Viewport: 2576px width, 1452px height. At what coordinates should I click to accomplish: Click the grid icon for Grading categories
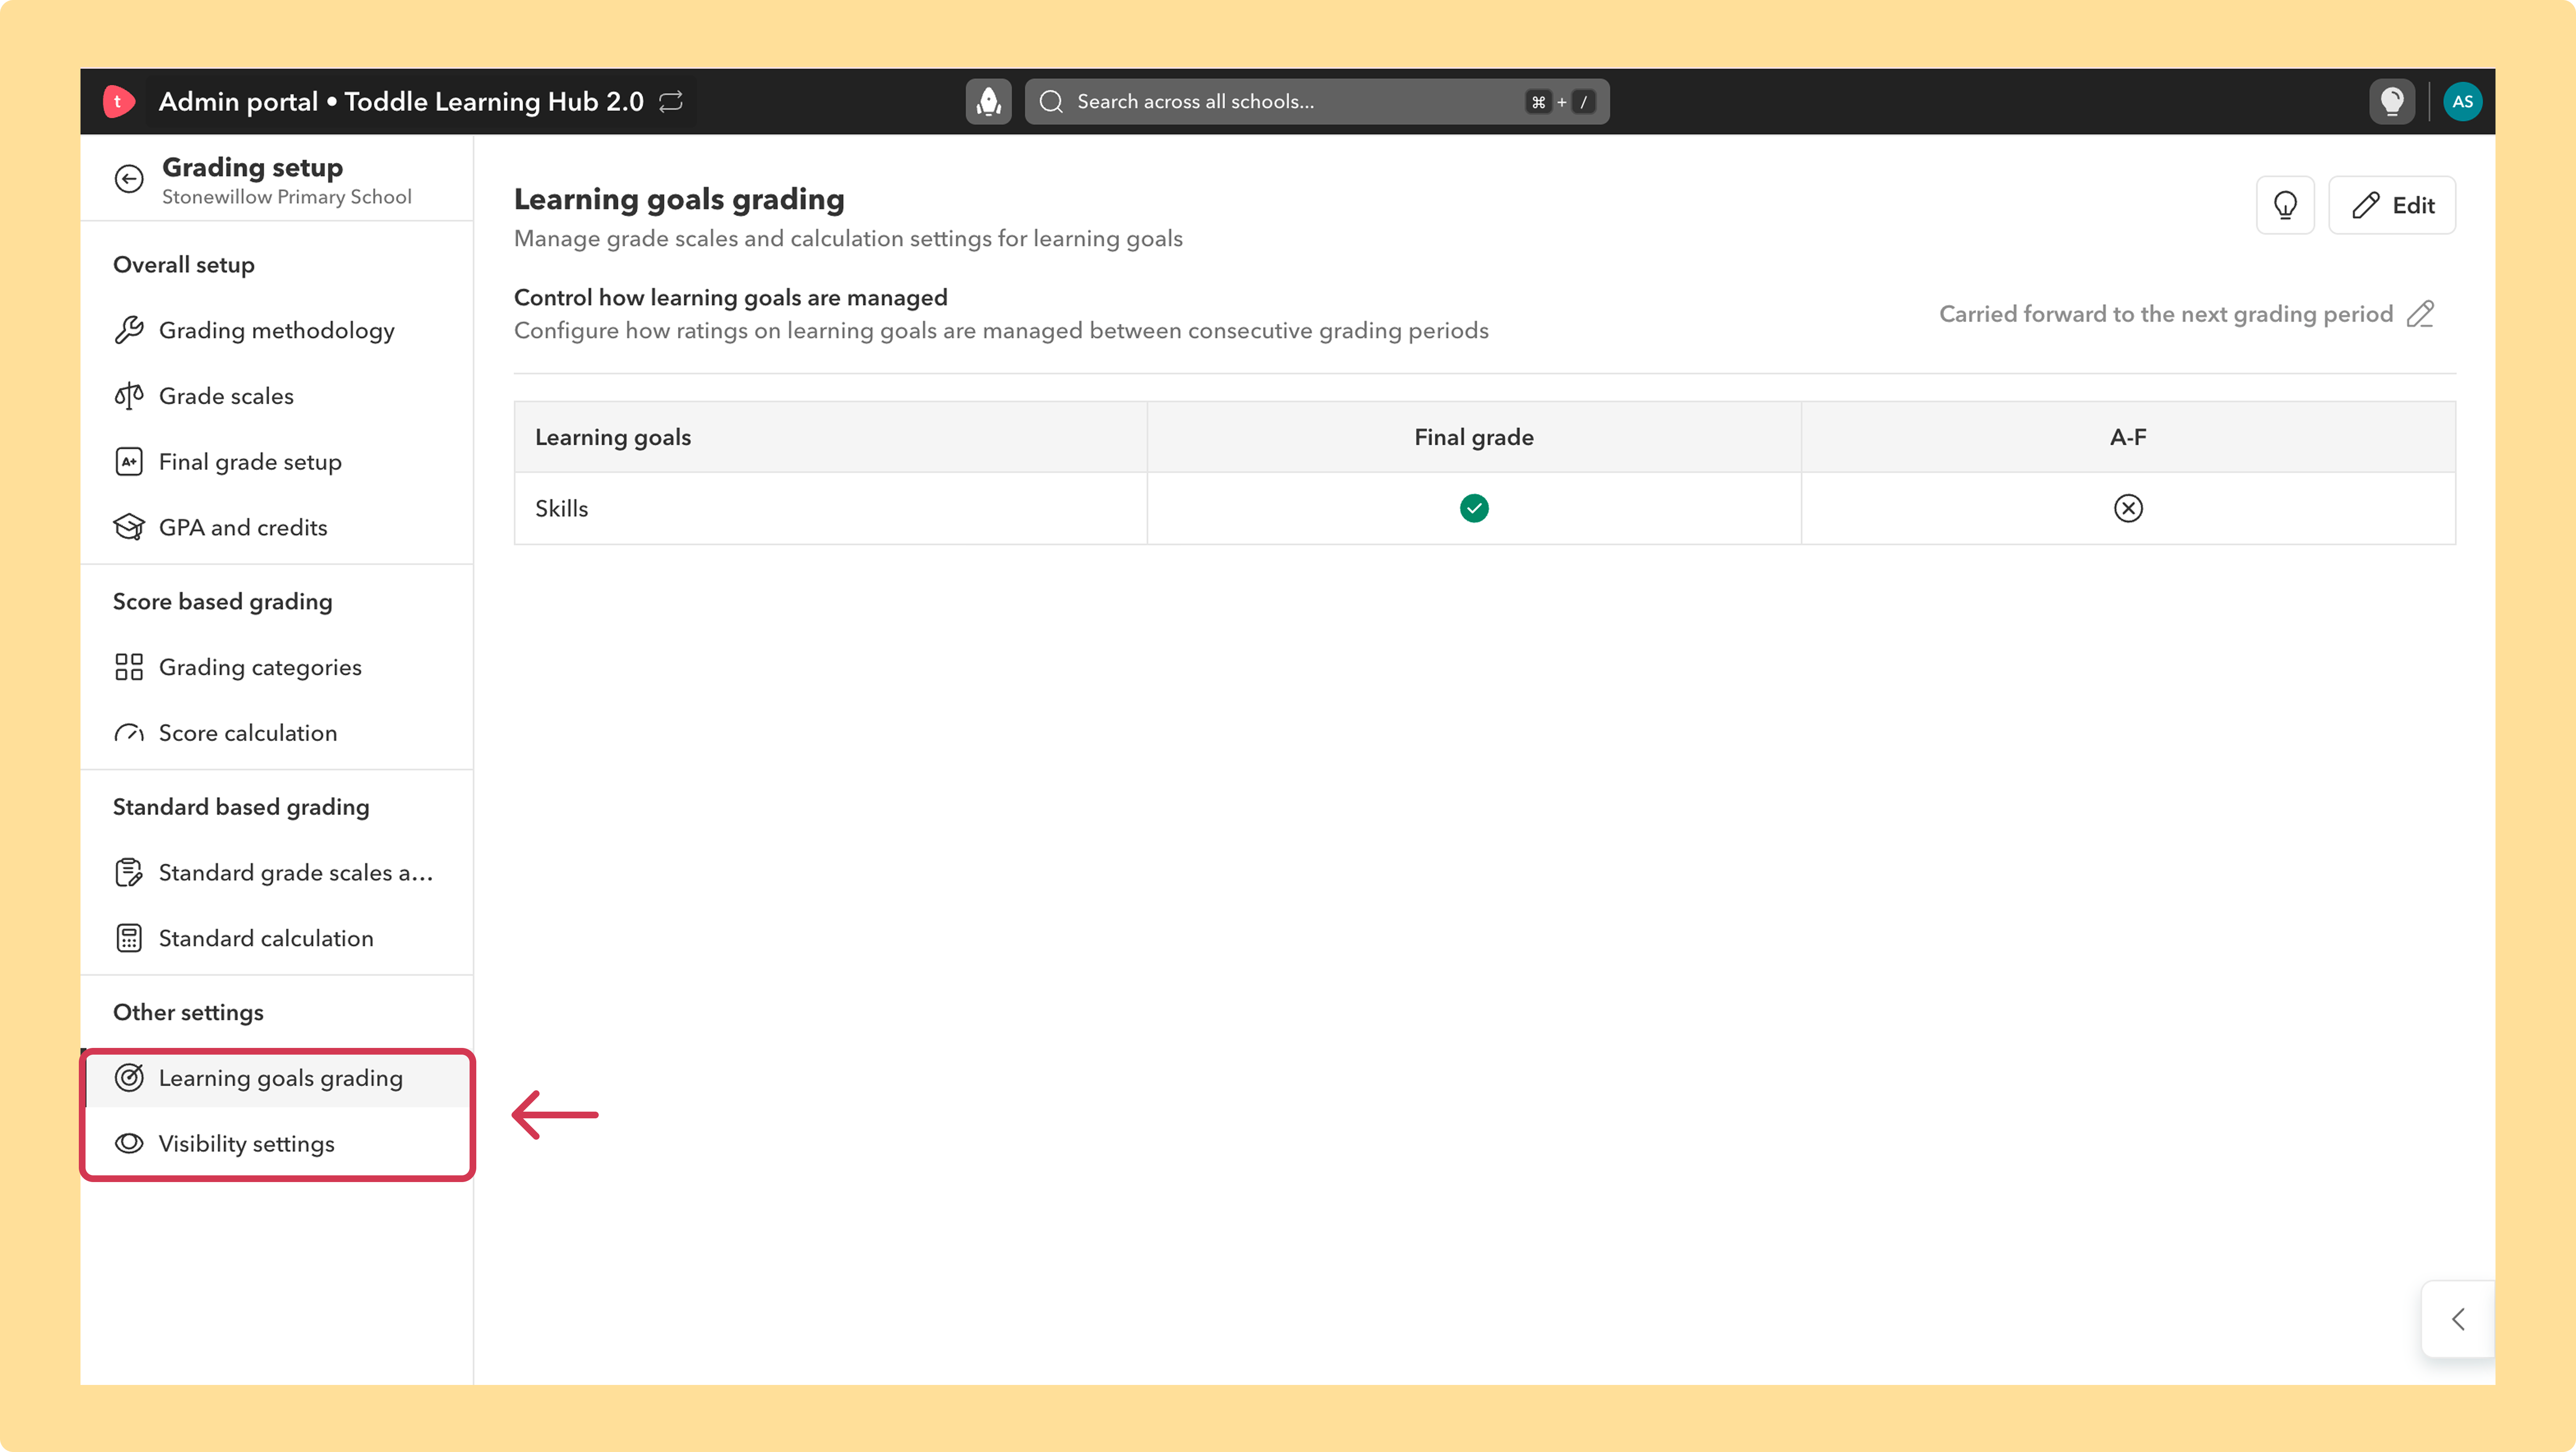129,667
